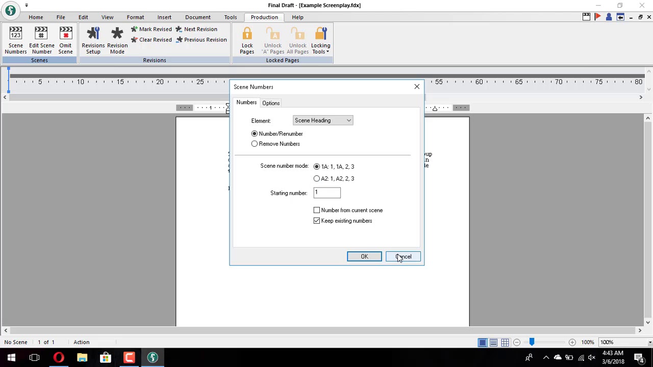The height and width of the screenshot is (367, 653).
Task: Select normal page view icon in status bar
Action: (x=482, y=343)
